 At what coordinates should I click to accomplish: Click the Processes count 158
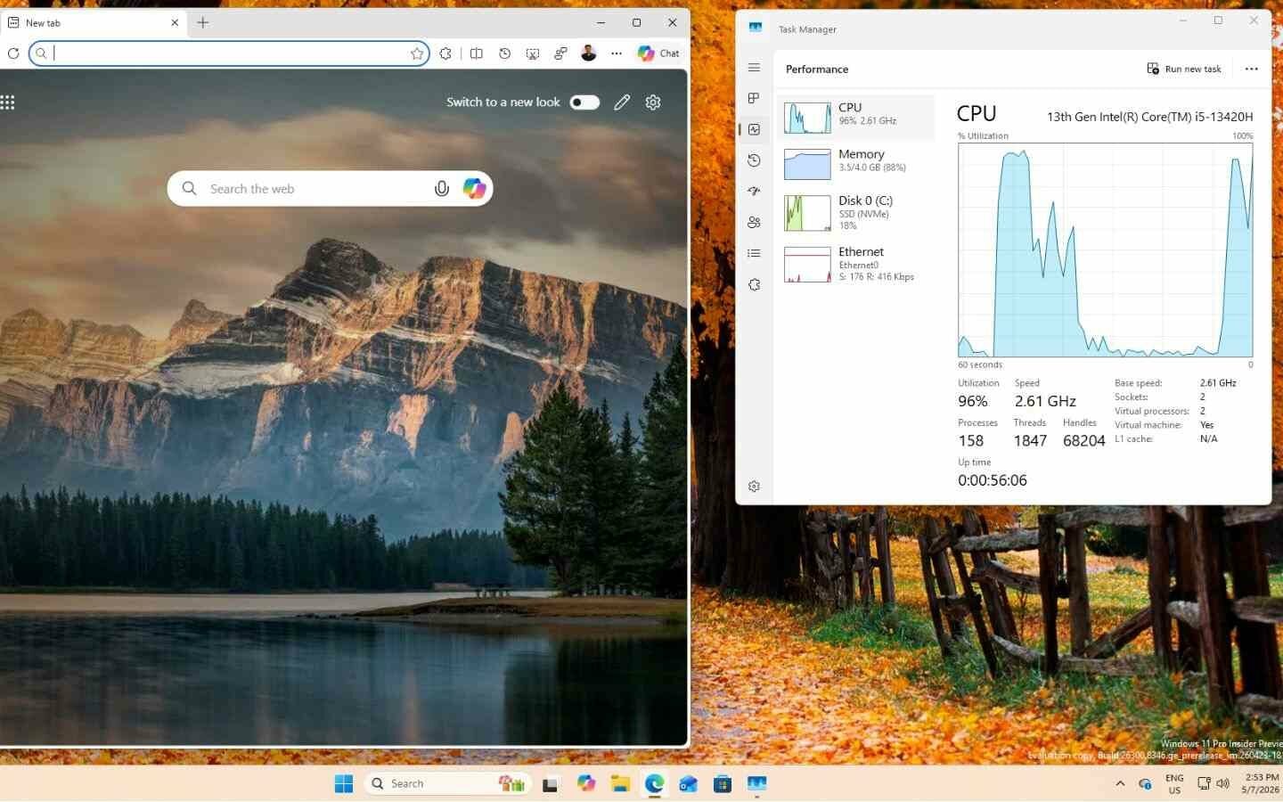point(971,440)
